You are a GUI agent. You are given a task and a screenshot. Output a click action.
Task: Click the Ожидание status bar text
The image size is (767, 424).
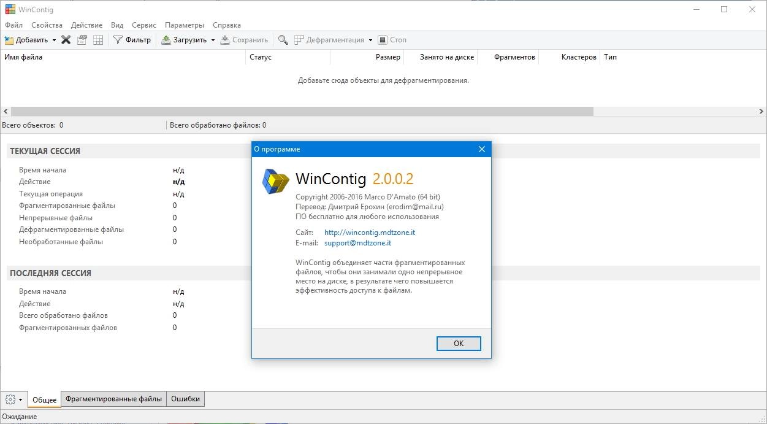click(20, 417)
